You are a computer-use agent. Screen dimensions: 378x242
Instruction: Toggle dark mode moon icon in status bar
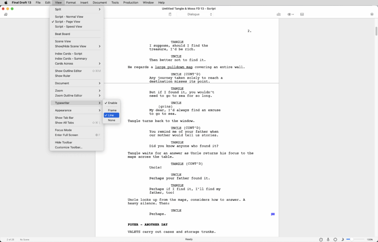click(x=342, y=239)
